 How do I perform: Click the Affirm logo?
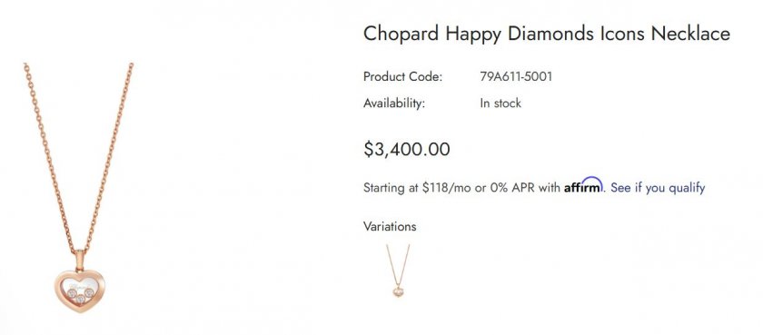(583, 185)
